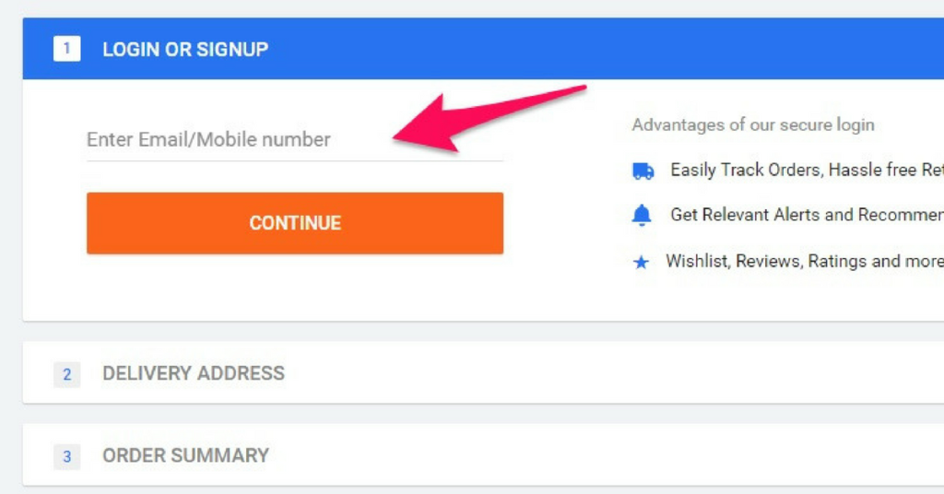Screen dimensions: 944x494
Task: Click the Advantages of our secure login text
Action: (x=752, y=125)
